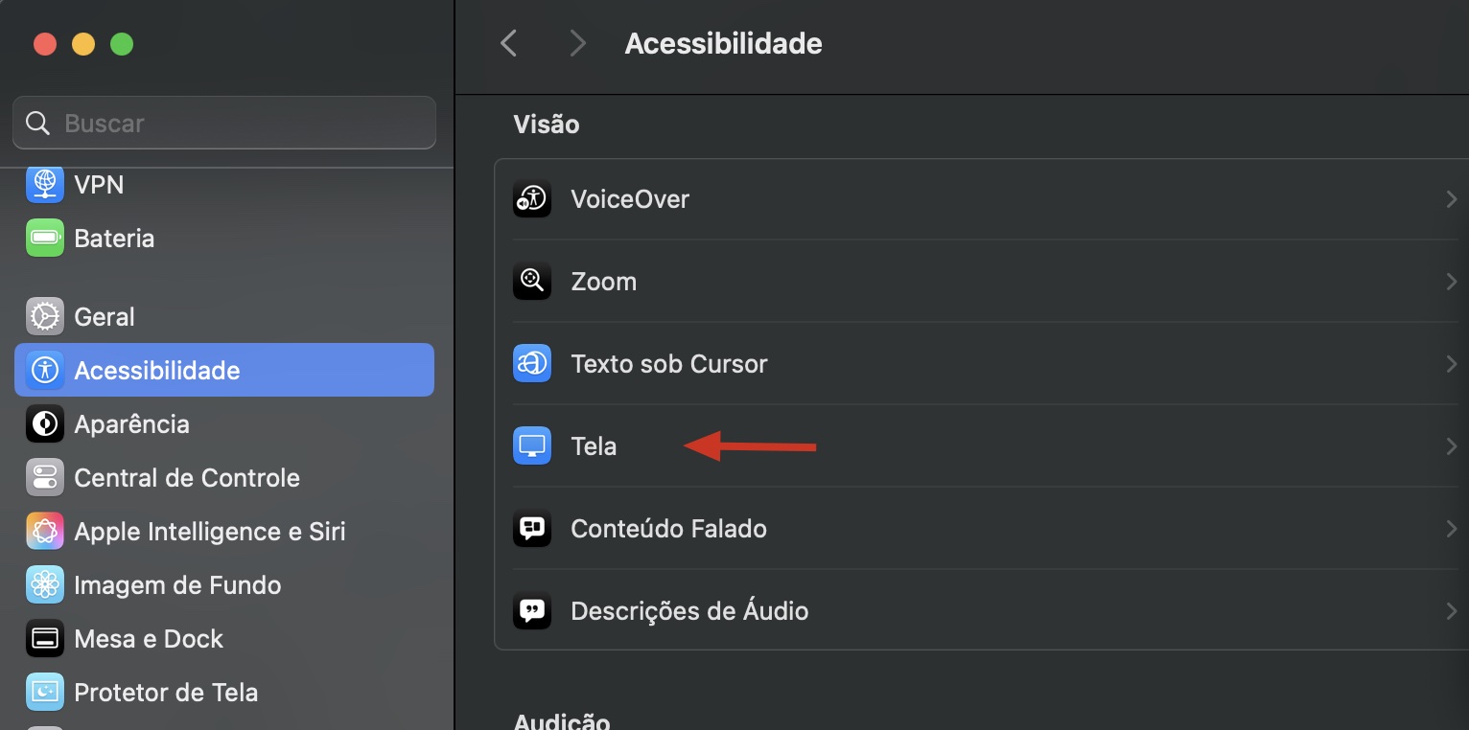Expand the VoiceOver settings chevron
The image size is (1469, 730).
click(1450, 198)
